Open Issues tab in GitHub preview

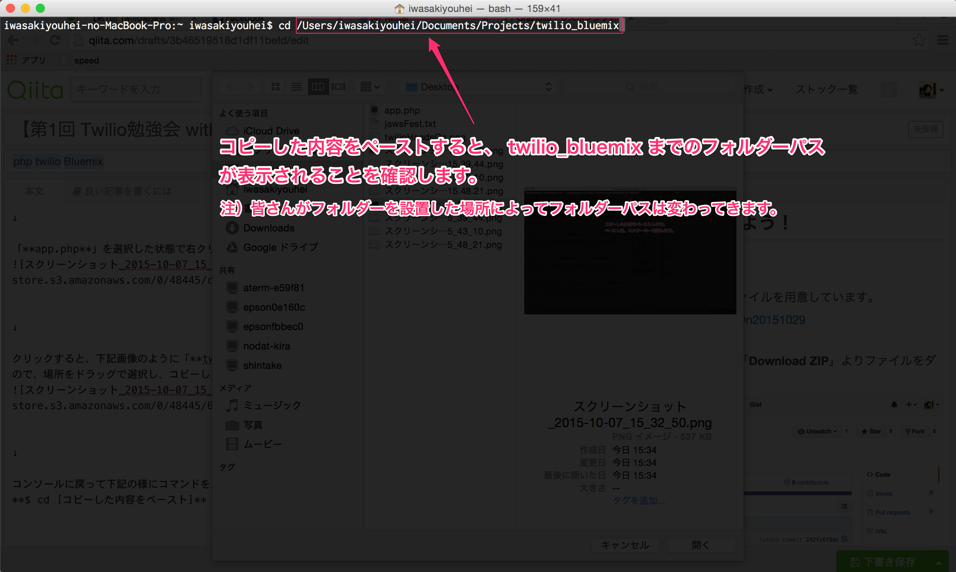[880, 493]
